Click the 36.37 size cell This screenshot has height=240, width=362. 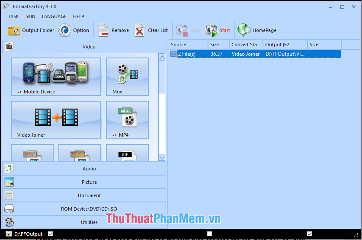217,54
